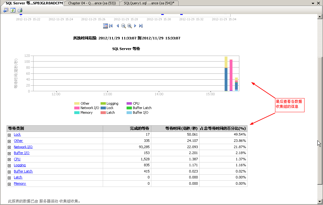This screenshot has width=323, height=205.
Task: Expand the Other wait category row
Action: [x=9, y=141]
